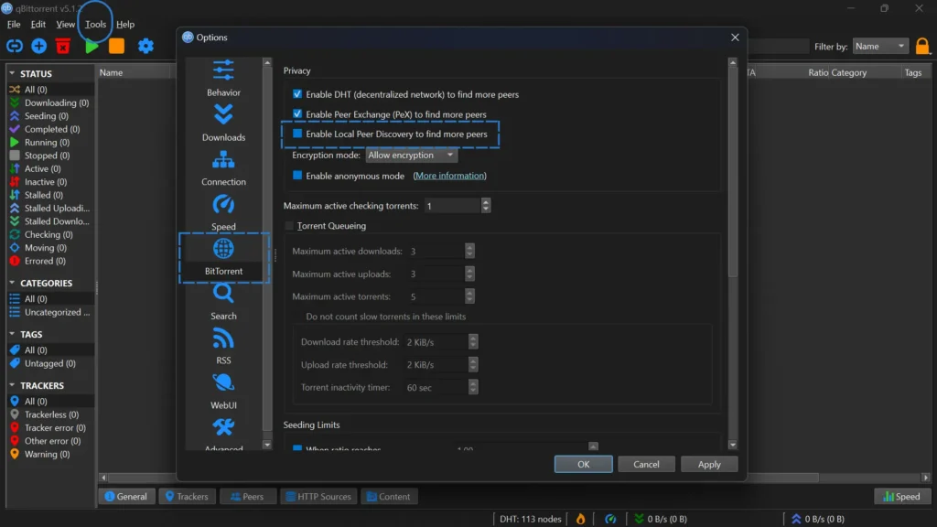Toggle Enable Local Peer Discovery checkbox
Image resolution: width=937 pixels, height=527 pixels.
(x=297, y=134)
